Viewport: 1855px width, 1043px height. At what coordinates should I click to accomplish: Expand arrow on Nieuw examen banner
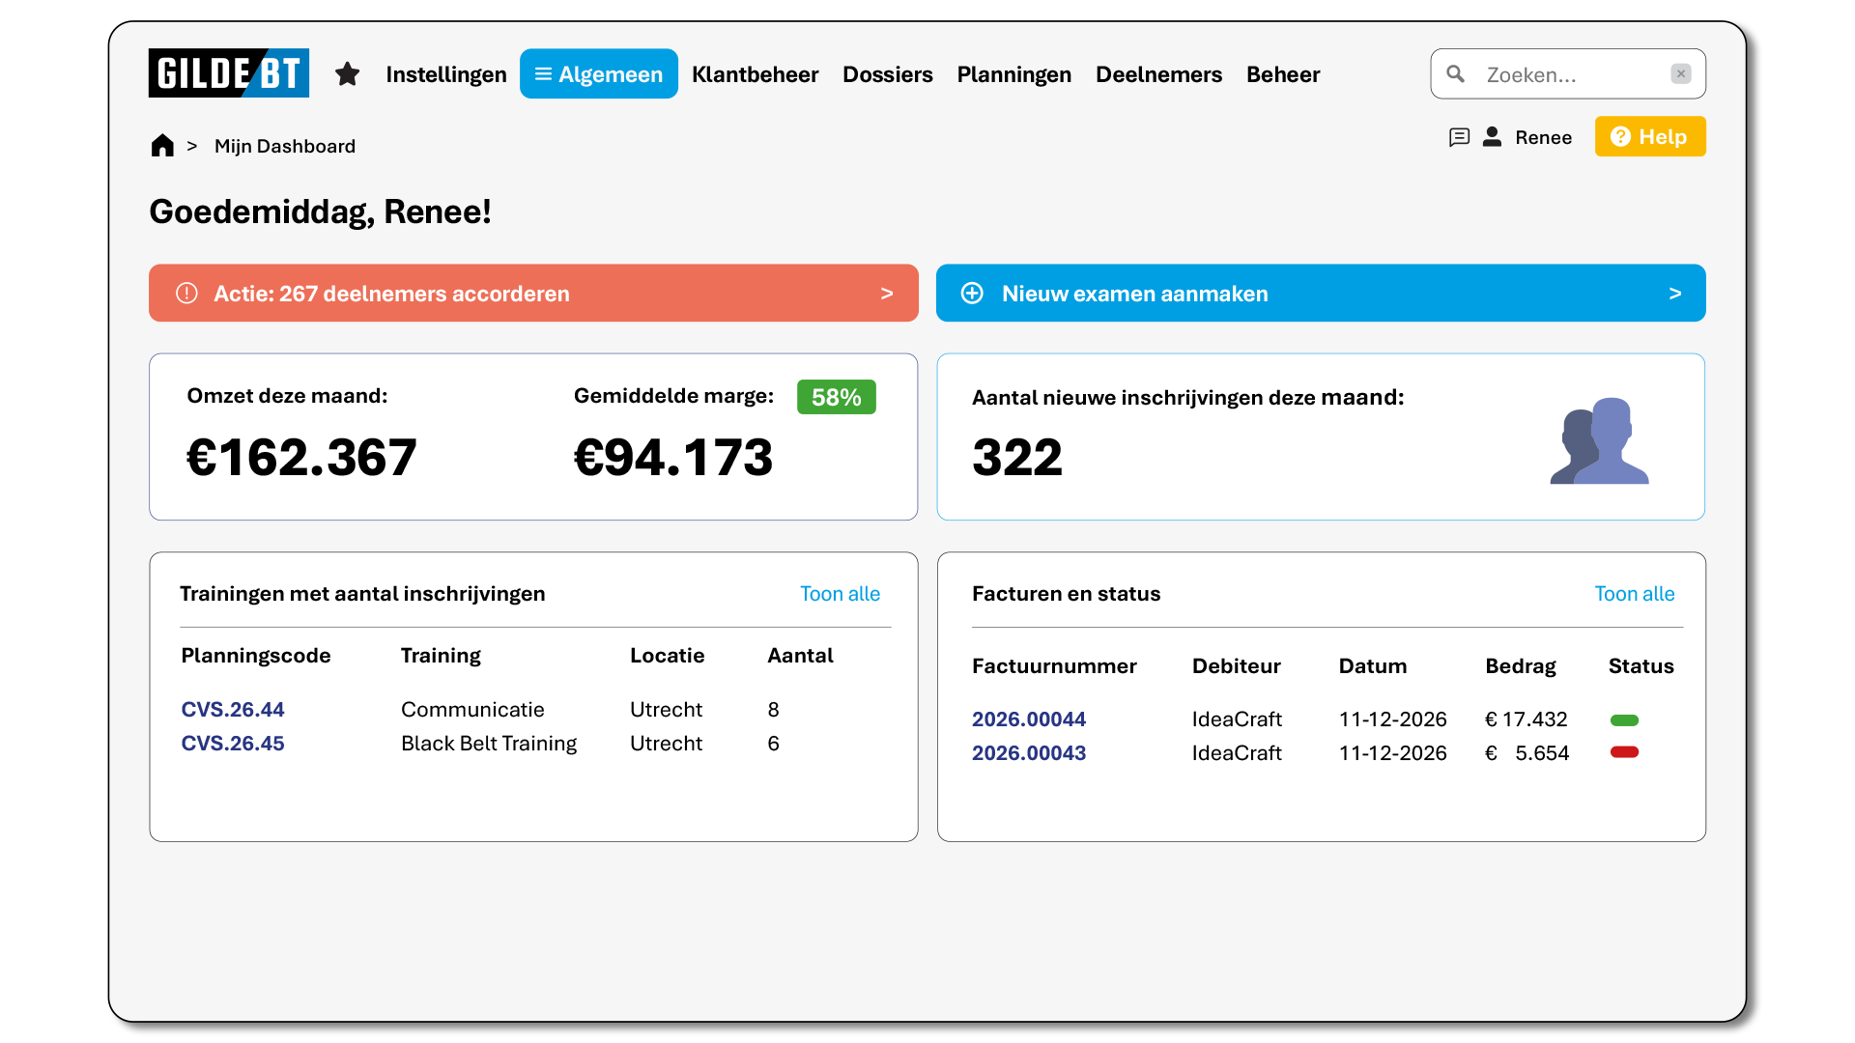1675,294
